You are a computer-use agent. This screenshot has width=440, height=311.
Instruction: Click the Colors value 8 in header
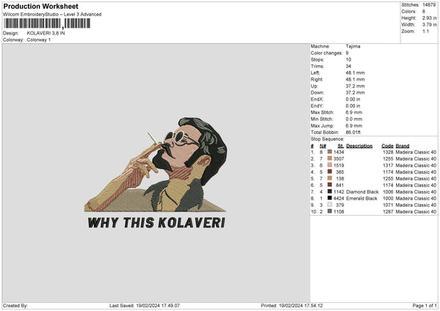[424, 12]
